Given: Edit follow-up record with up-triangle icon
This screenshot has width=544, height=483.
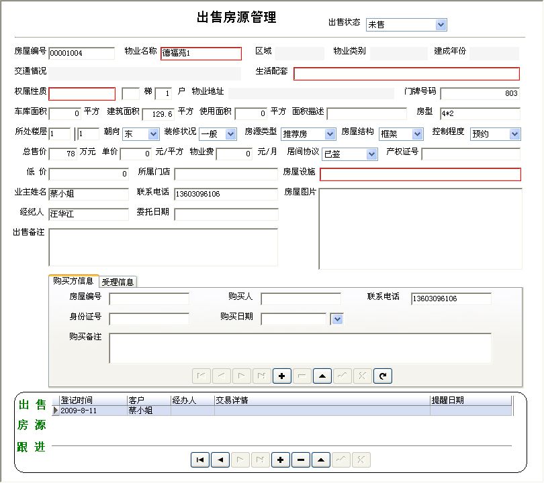Looking at the screenshot, I should 320,460.
